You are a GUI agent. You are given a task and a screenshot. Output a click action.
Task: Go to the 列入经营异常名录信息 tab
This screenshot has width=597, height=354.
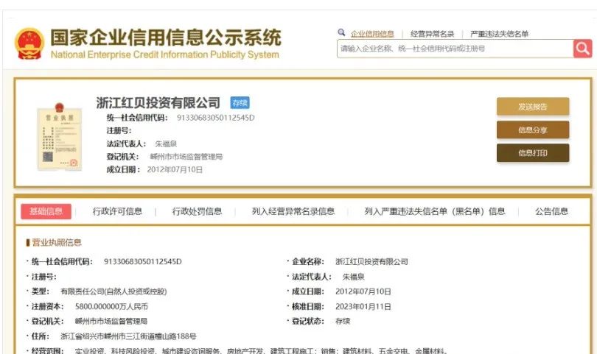click(x=293, y=211)
